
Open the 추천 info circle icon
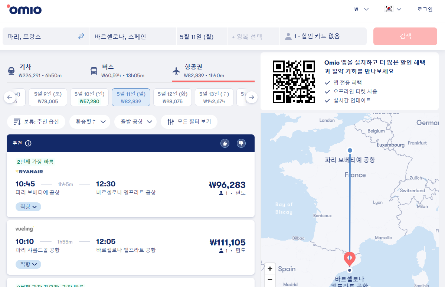[x=28, y=143]
